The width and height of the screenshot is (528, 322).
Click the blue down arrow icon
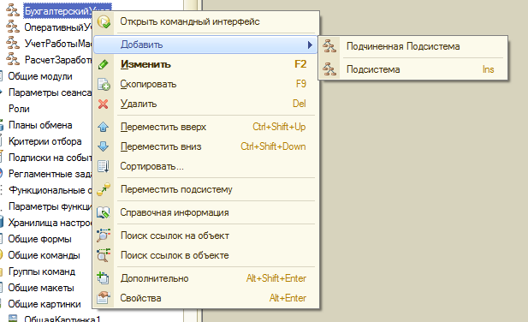[104, 146]
